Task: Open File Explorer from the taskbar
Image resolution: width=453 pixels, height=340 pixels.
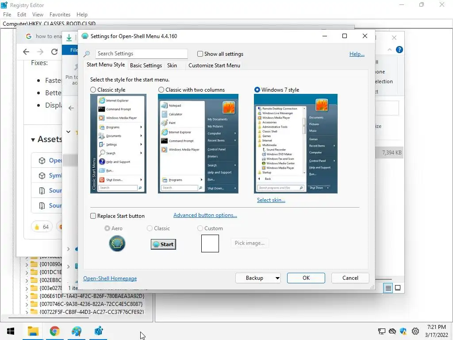Action: click(x=33, y=331)
